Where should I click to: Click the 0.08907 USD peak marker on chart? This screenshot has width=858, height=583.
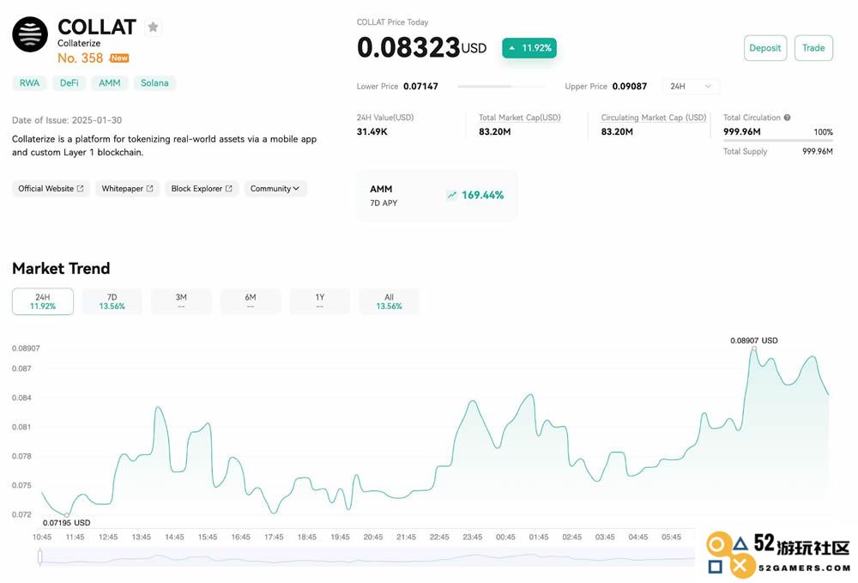click(754, 348)
